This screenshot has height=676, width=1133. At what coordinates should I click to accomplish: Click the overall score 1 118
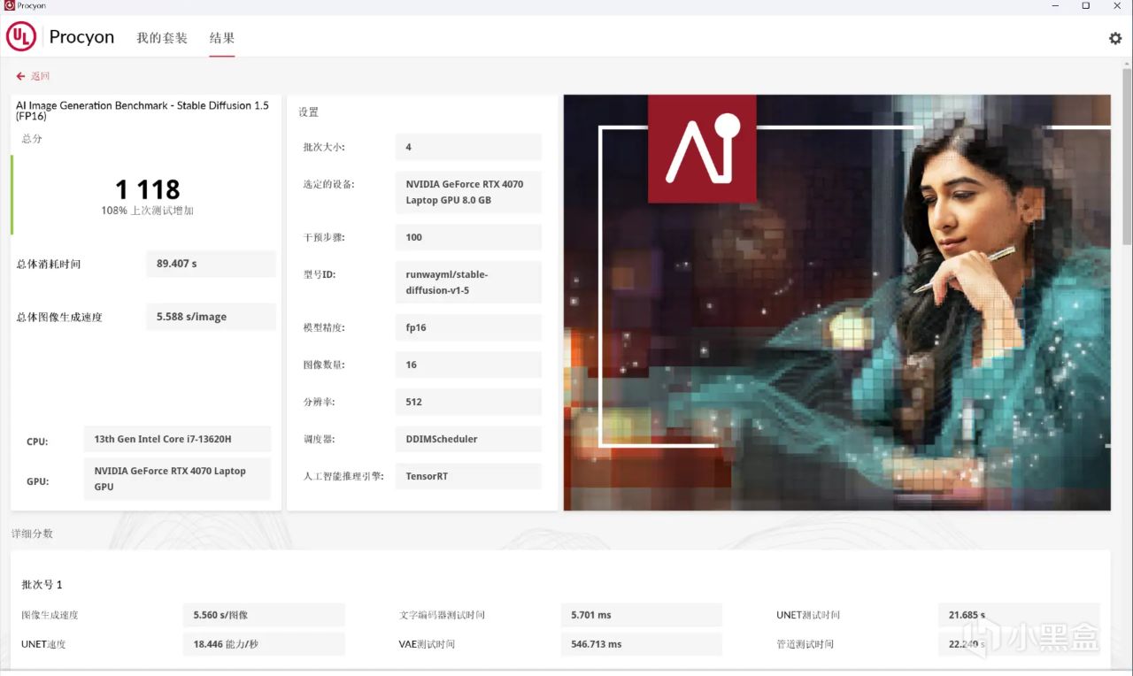148,189
